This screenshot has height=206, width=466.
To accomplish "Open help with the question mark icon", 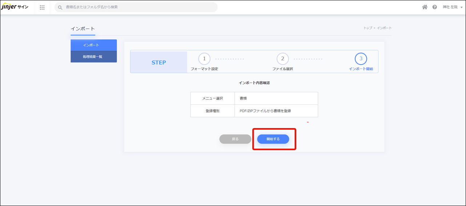I will pyautogui.click(x=434, y=7).
